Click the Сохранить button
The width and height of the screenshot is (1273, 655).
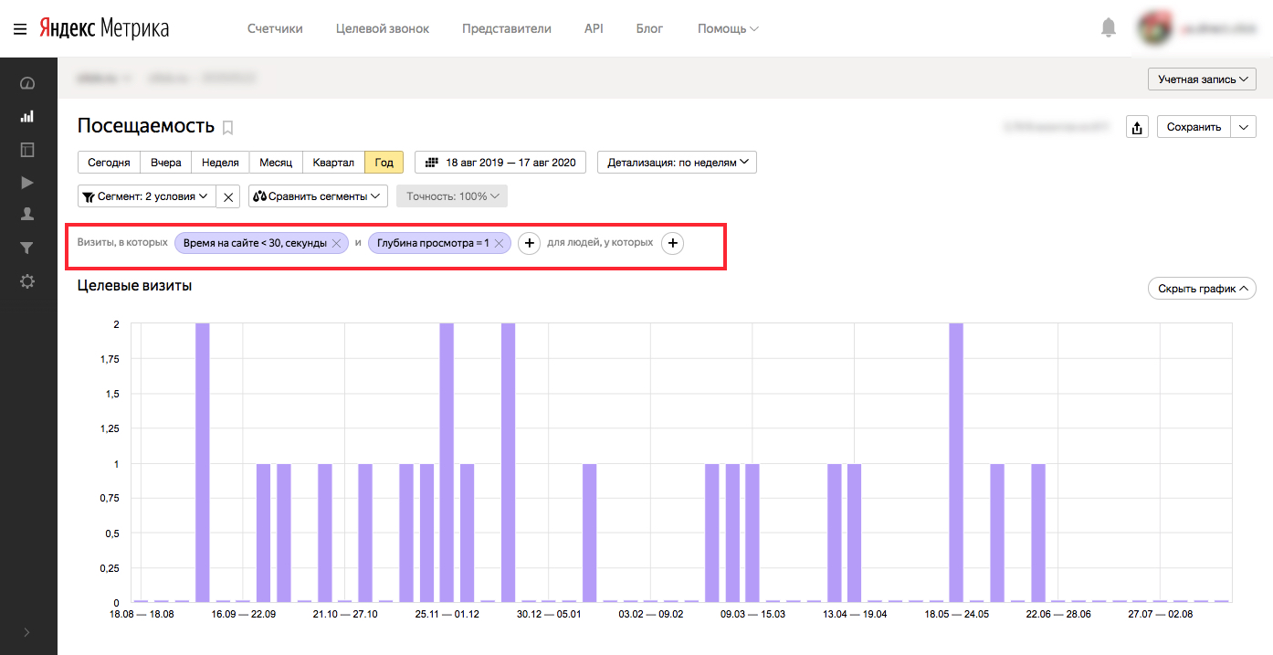click(x=1194, y=127)
